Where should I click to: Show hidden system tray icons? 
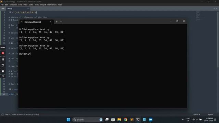(183, 120)
